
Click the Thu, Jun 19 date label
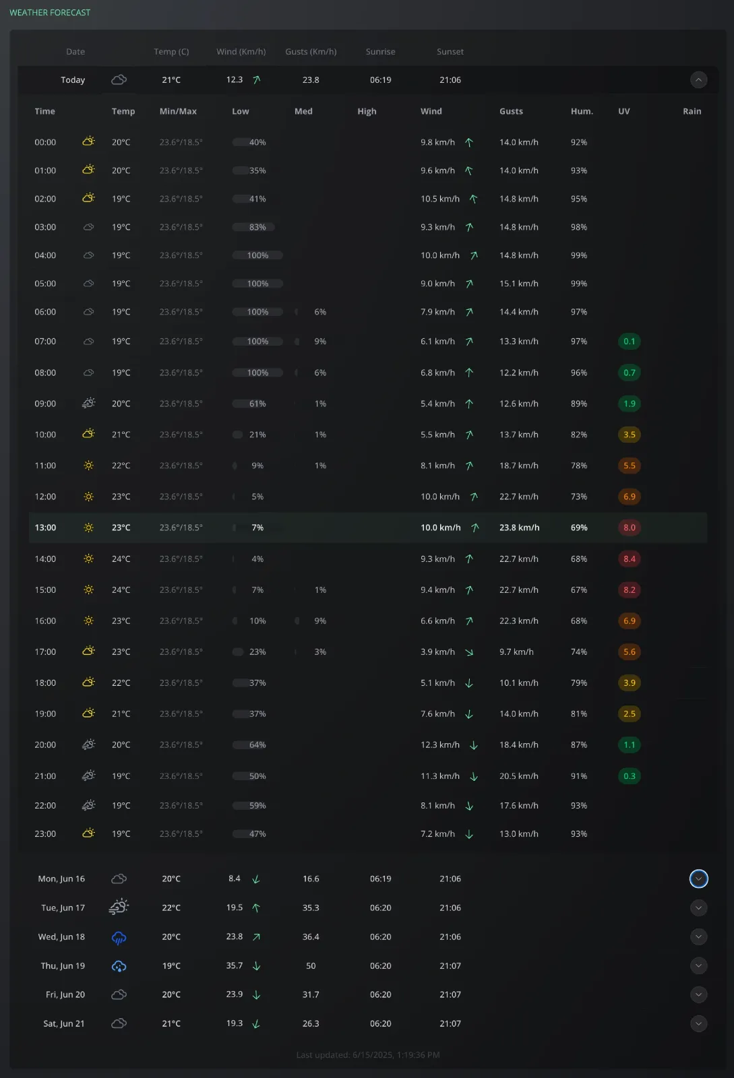(x=63, y=966)
